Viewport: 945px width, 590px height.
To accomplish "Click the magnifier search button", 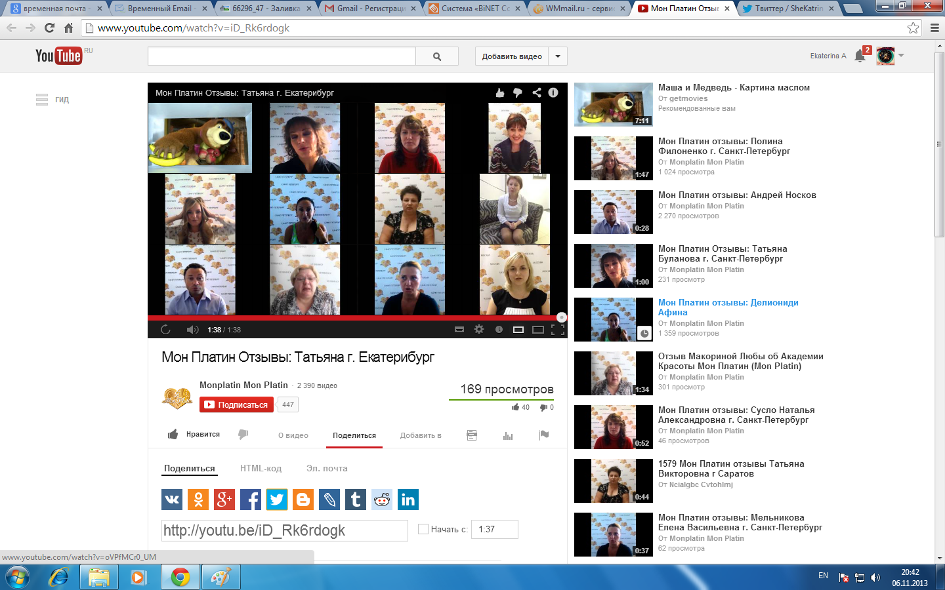I will [x=437, y=56].
